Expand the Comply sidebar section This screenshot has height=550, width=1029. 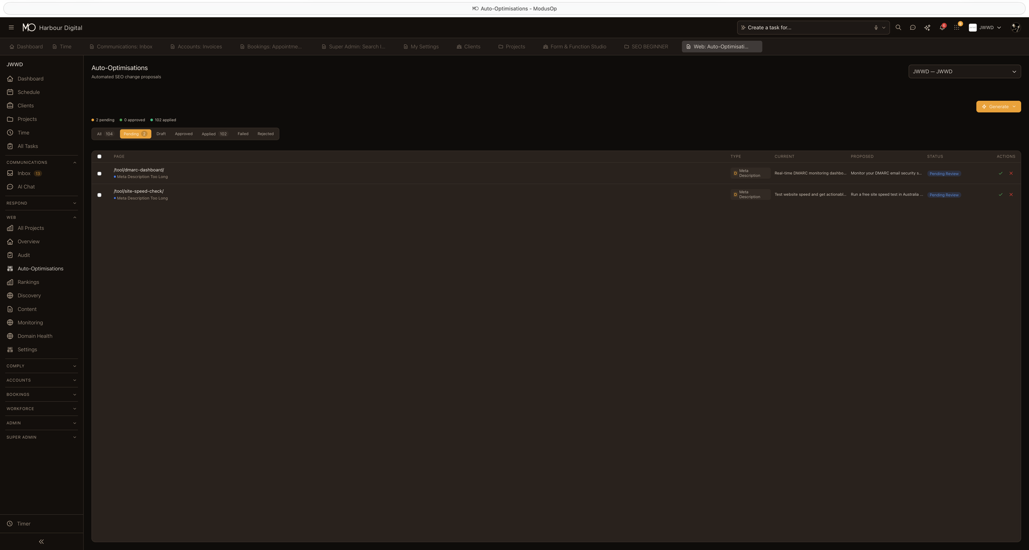coord(41,366)
